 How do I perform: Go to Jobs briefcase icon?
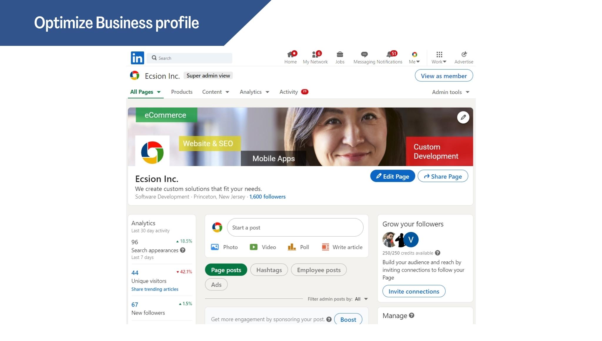point(340,54)
